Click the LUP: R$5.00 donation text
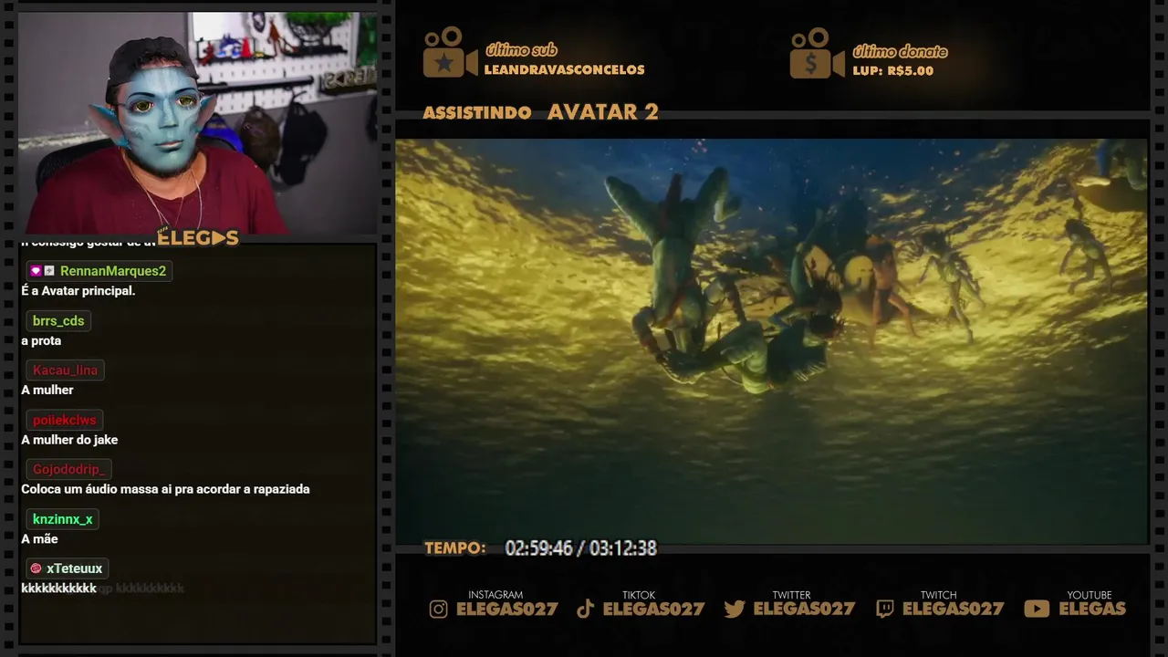This screenshot has height=657, width=1168. [x=892, y=71]
